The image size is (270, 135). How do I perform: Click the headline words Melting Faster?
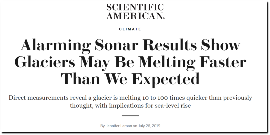pyautogui.click(x=192, y=63)
